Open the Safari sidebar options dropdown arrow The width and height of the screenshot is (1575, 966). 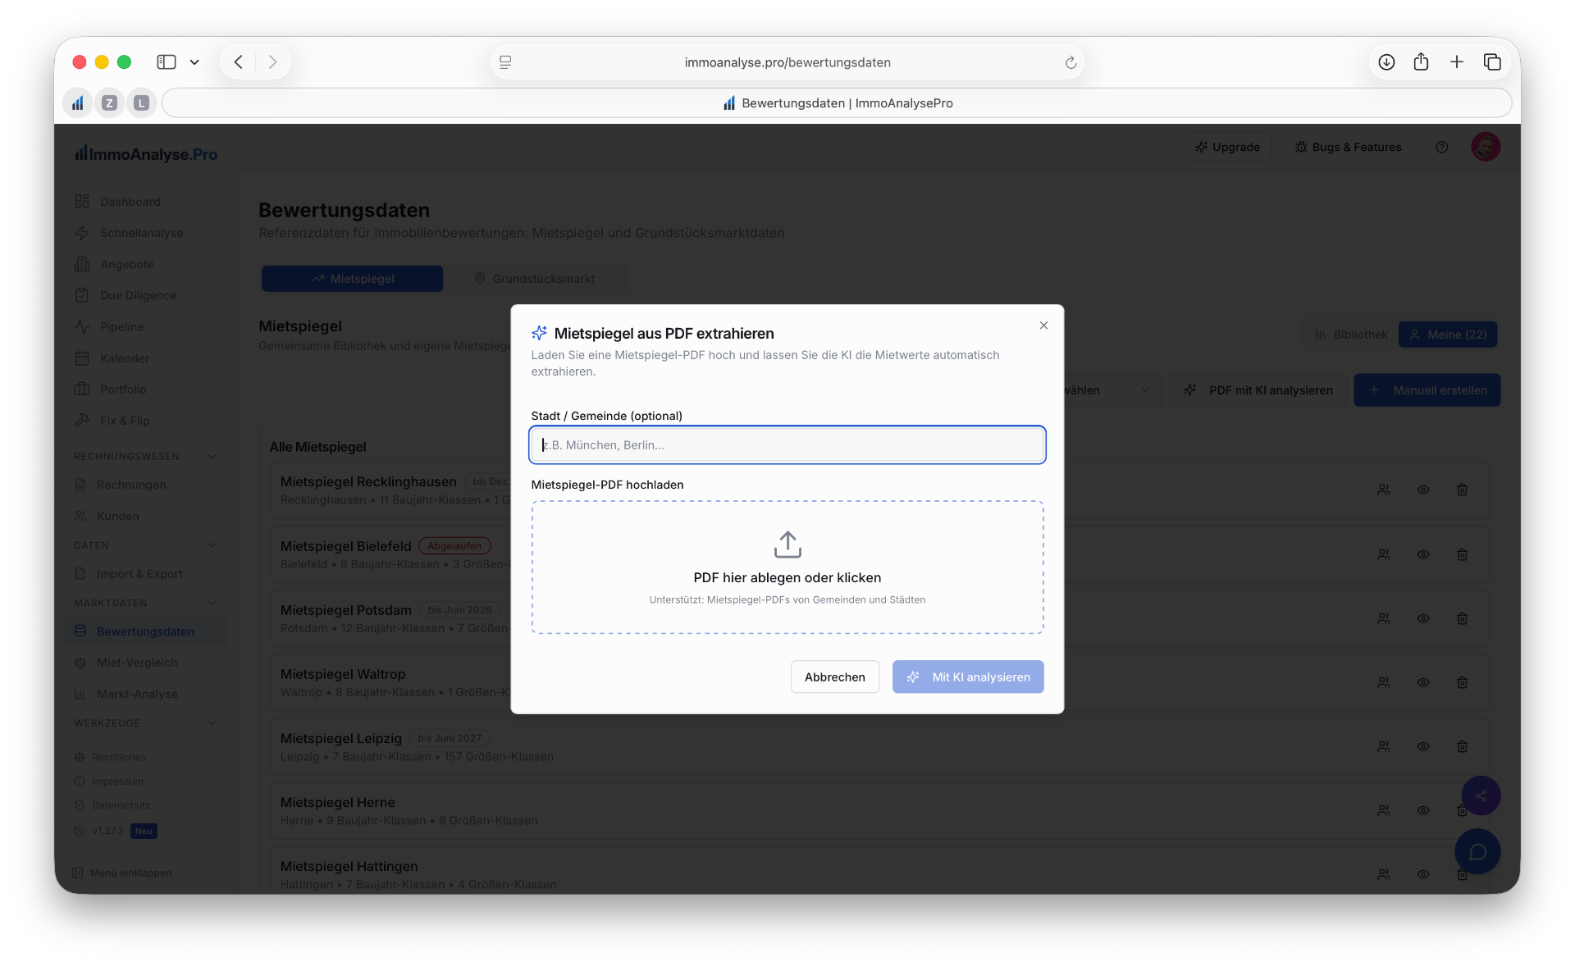194,62
